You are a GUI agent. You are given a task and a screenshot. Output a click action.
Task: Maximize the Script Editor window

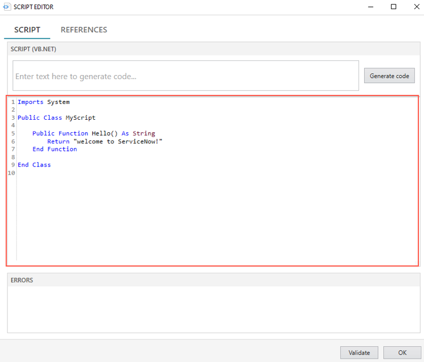(393, 7)
